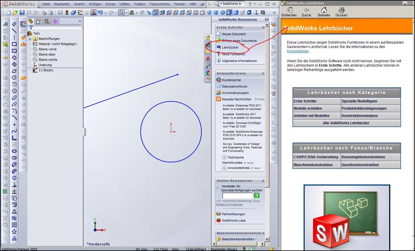Open the Konventionen hyperlink
The width and height of the screenshot is (415, 251).
(298, 51)
